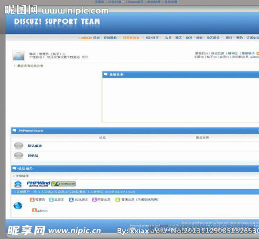The height and width of the screenshot is (239, 259).
Task: Open the PHPWind logo link
Action: [x=38, y=184]
